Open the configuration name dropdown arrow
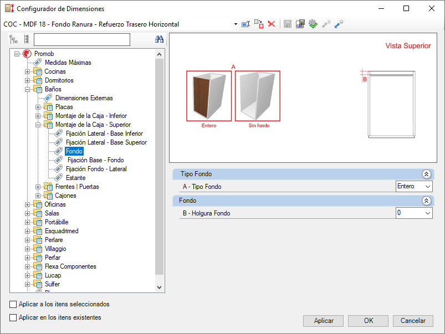This screenshot has height=334, width=445. [236, 24]
